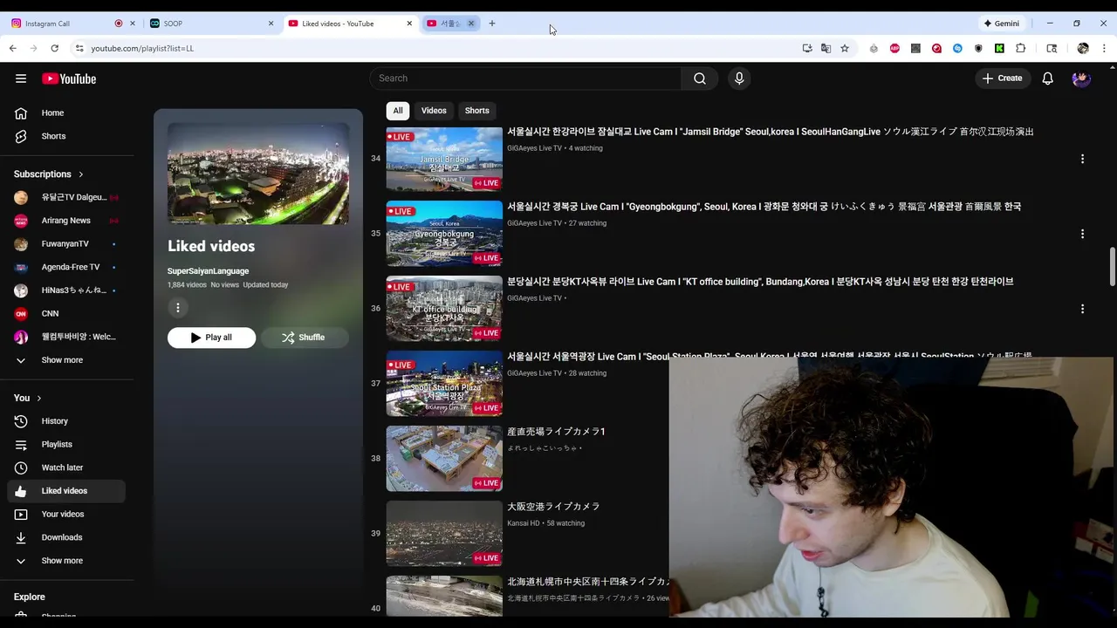The width and height of the screenshot is (1117, 628).
Task: Click the Liked videos playlist cover image
Action: click(x=258, y=174)
